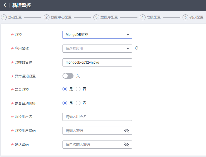Expand the 请选择应用 dropdown
This screenshot has height=157, width=206.
[x=97, y=49]
